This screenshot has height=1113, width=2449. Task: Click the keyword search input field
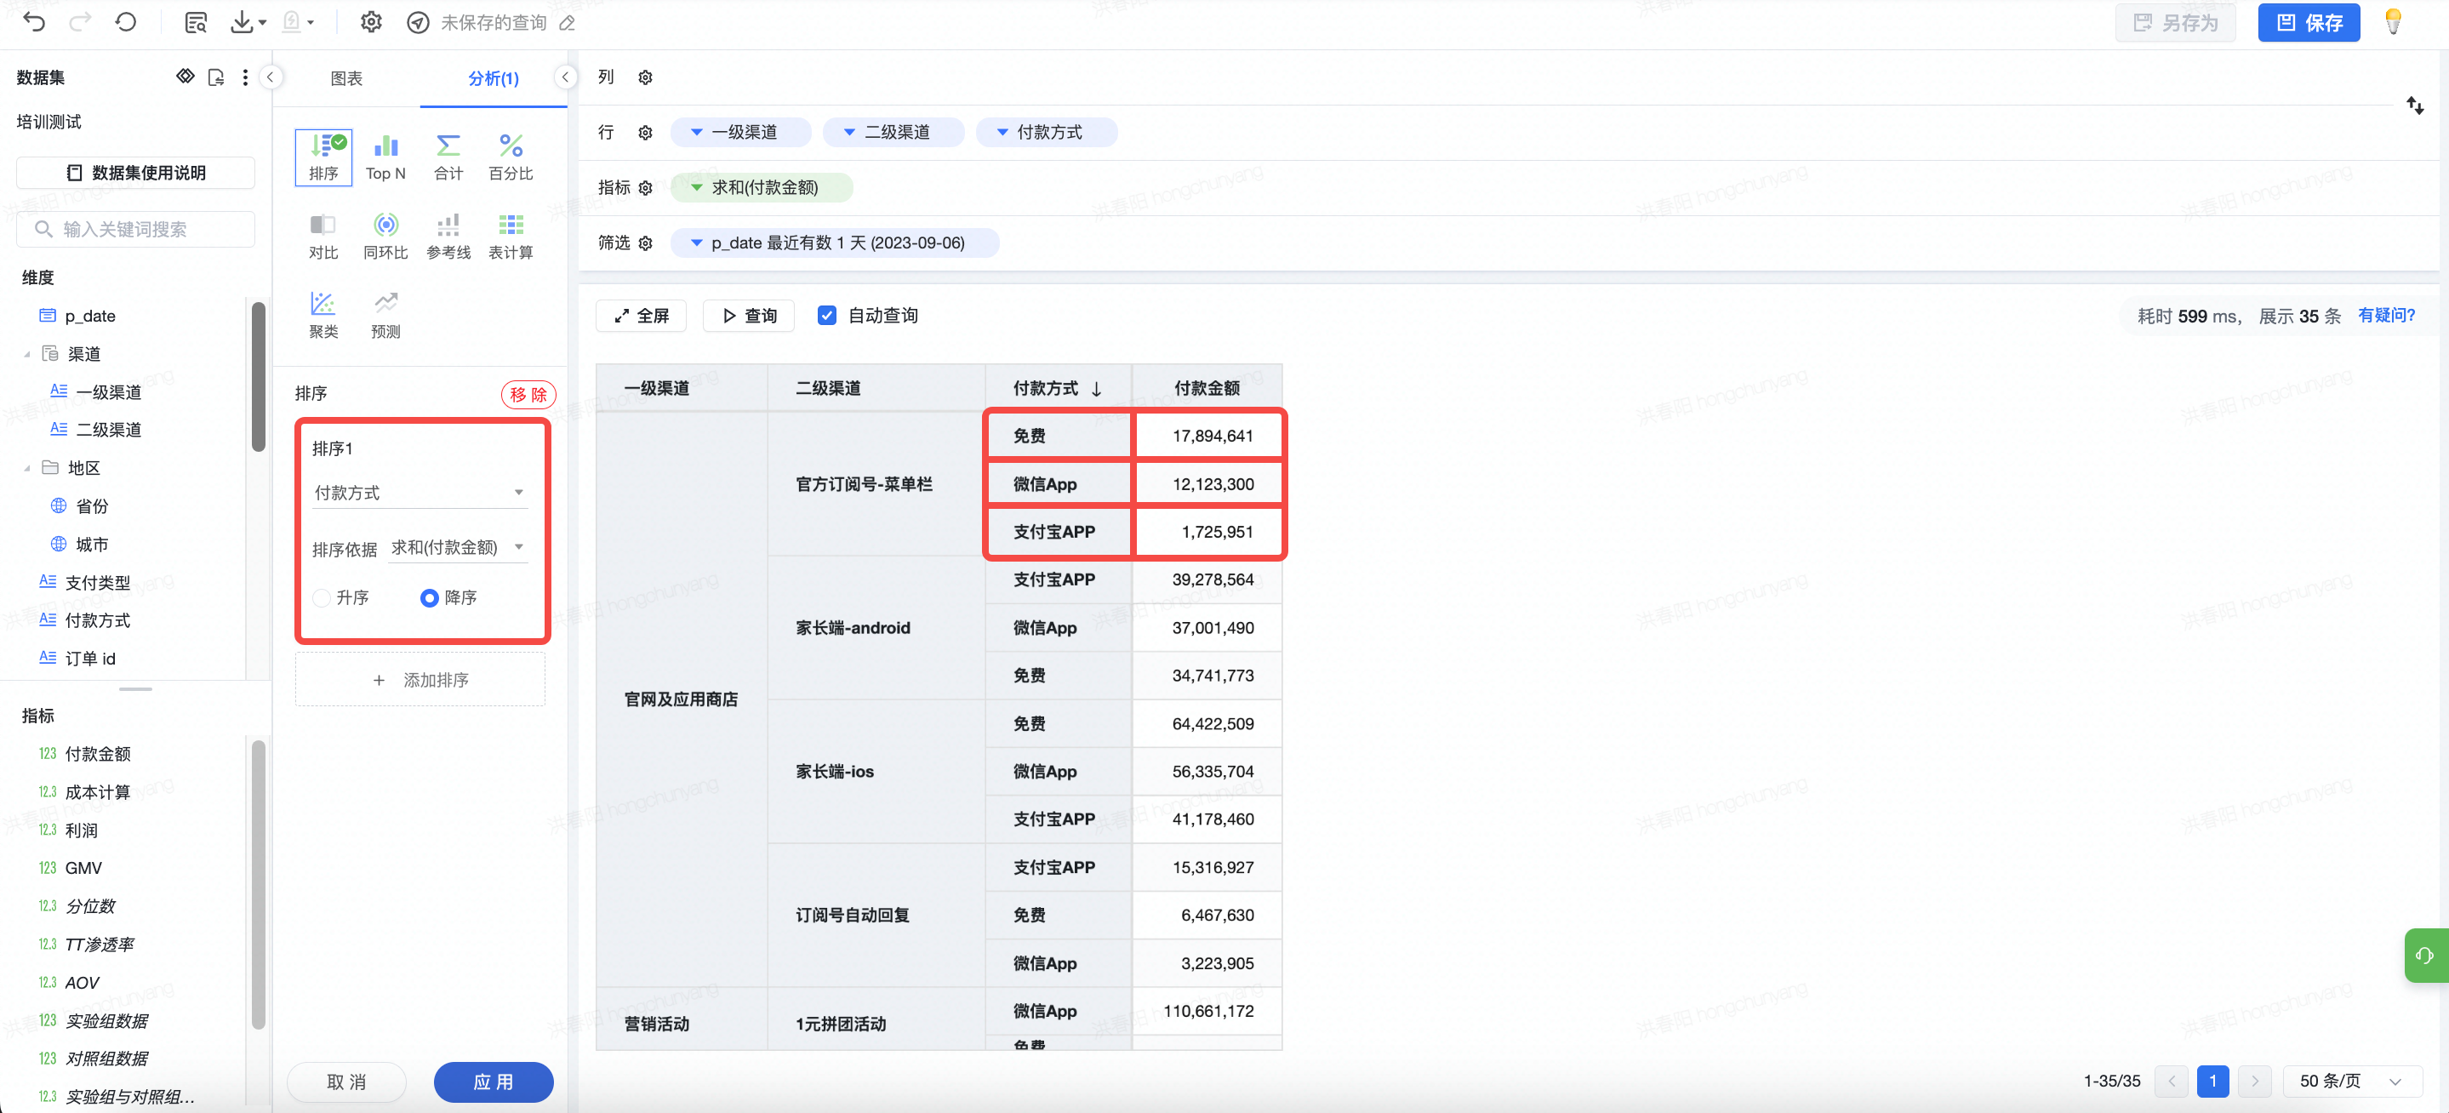coord(136,229)
